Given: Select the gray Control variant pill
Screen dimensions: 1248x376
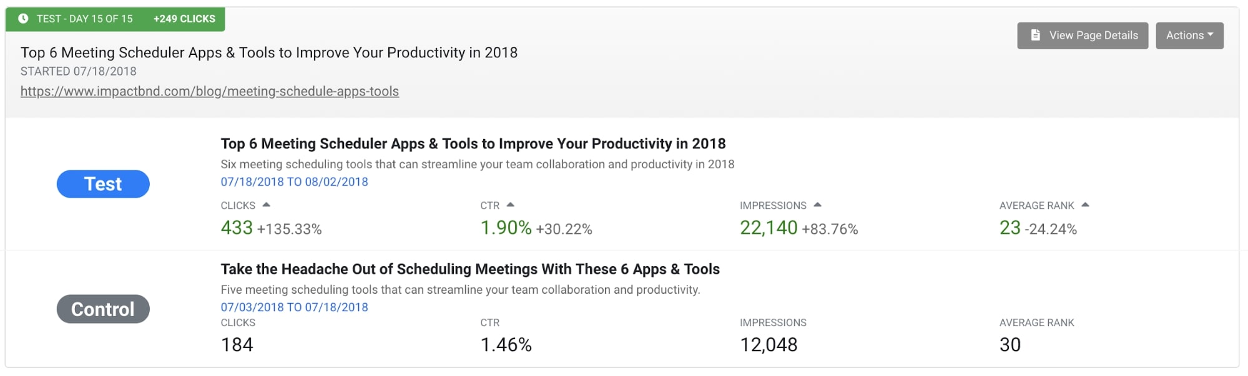Looking at the screenshot, I should pos(103,309).
